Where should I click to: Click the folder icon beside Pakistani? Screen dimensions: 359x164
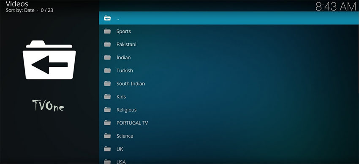click(107, 44)
